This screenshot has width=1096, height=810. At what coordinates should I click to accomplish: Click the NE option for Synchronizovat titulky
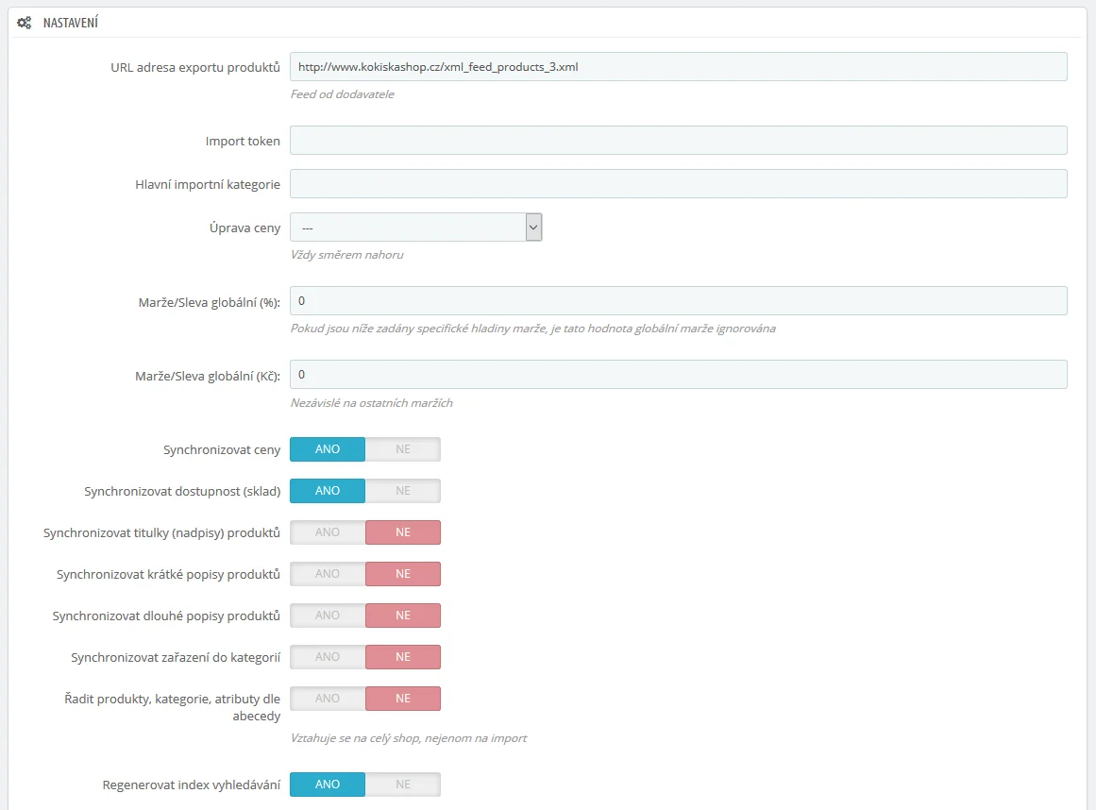pos(403,532)
